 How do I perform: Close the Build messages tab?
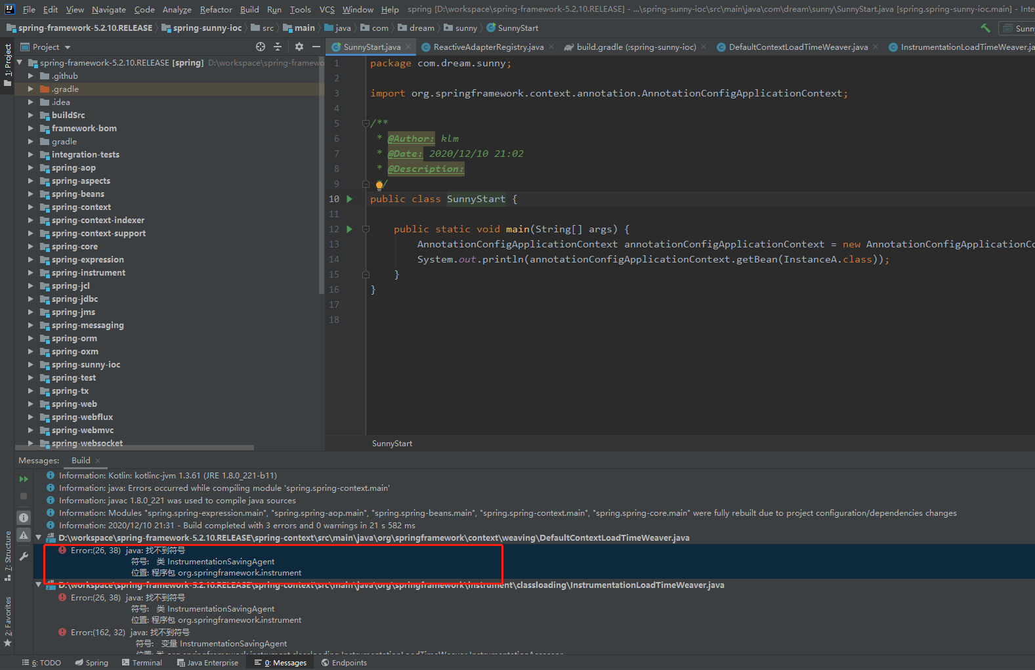98,461
